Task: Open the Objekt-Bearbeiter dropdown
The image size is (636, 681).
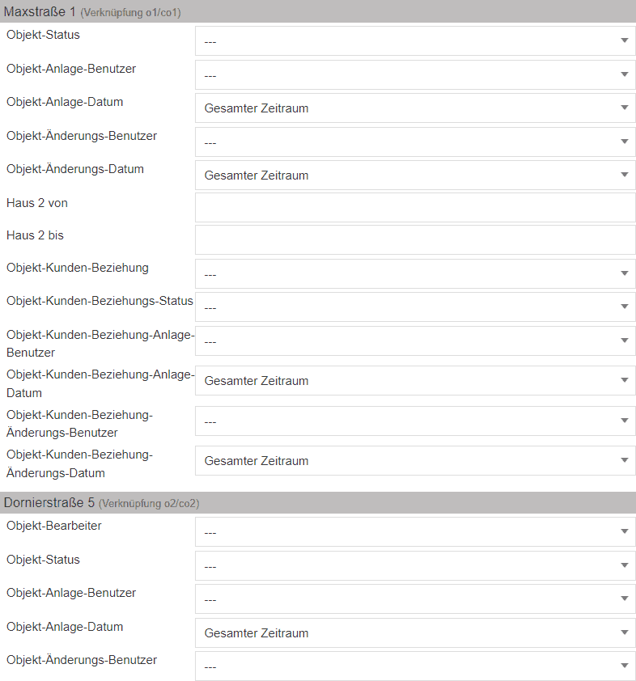Action: pyautogui.click(x=414, y=532)
